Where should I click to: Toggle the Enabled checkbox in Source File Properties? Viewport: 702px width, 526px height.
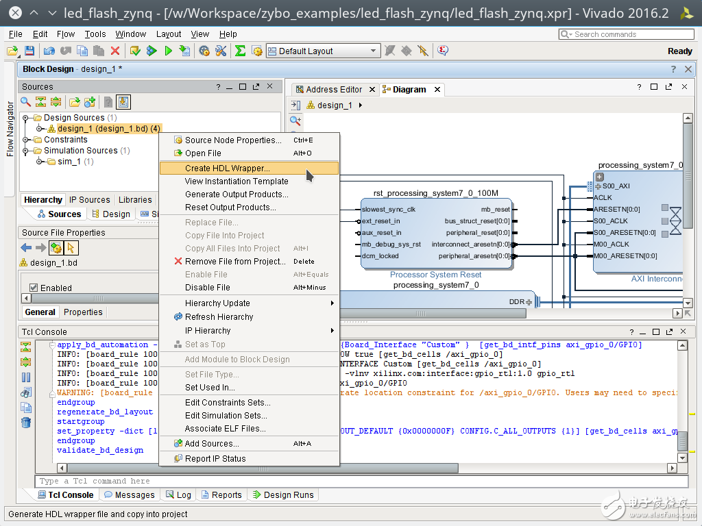click(x=34, y=288)
